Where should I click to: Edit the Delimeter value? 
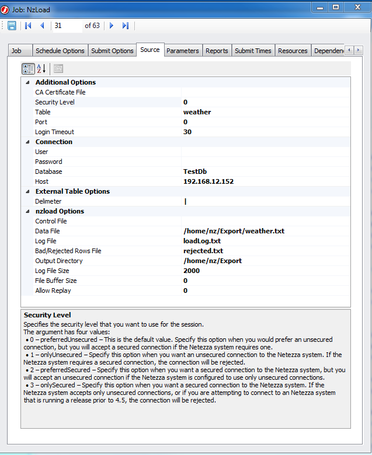click(x=266, y=201)
